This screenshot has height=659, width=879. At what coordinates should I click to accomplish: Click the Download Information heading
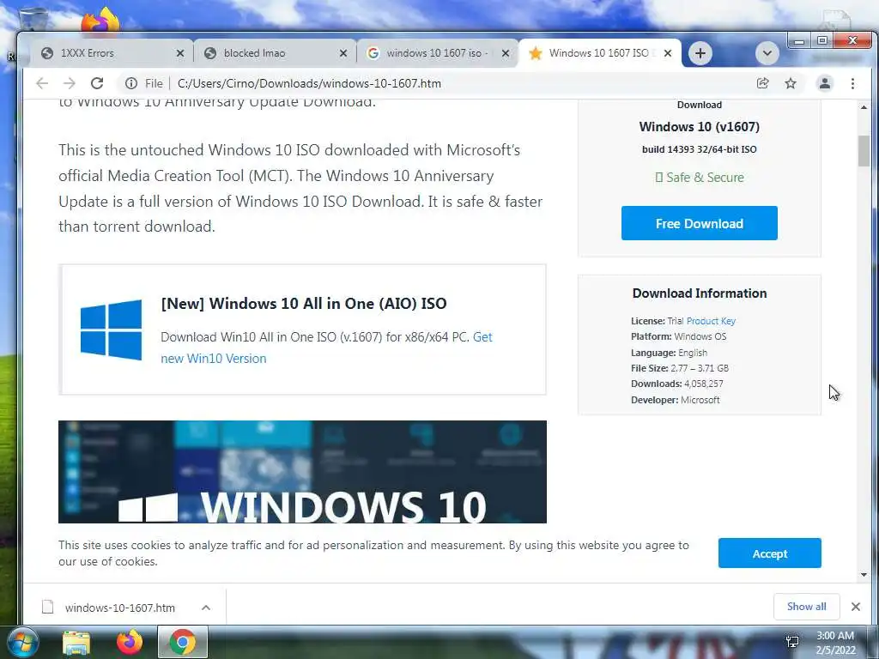699,293
